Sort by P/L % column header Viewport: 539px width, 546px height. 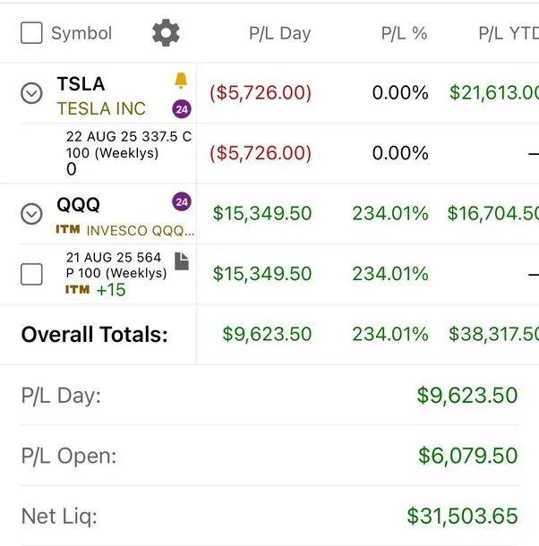click(x=404, y=34)
